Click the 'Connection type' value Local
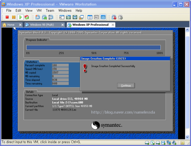The image size is (191, 146). coord(55,95)
